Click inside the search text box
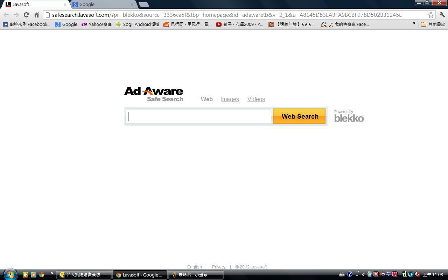448x280 pixels. (198, 116)
